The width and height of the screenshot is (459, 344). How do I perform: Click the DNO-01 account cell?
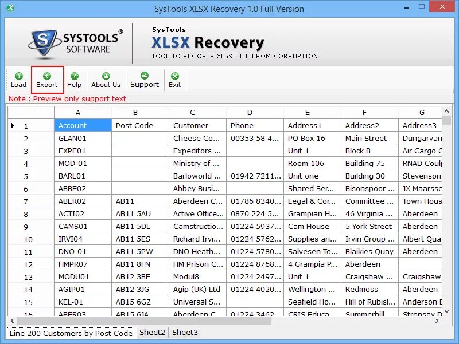[83, 251]
